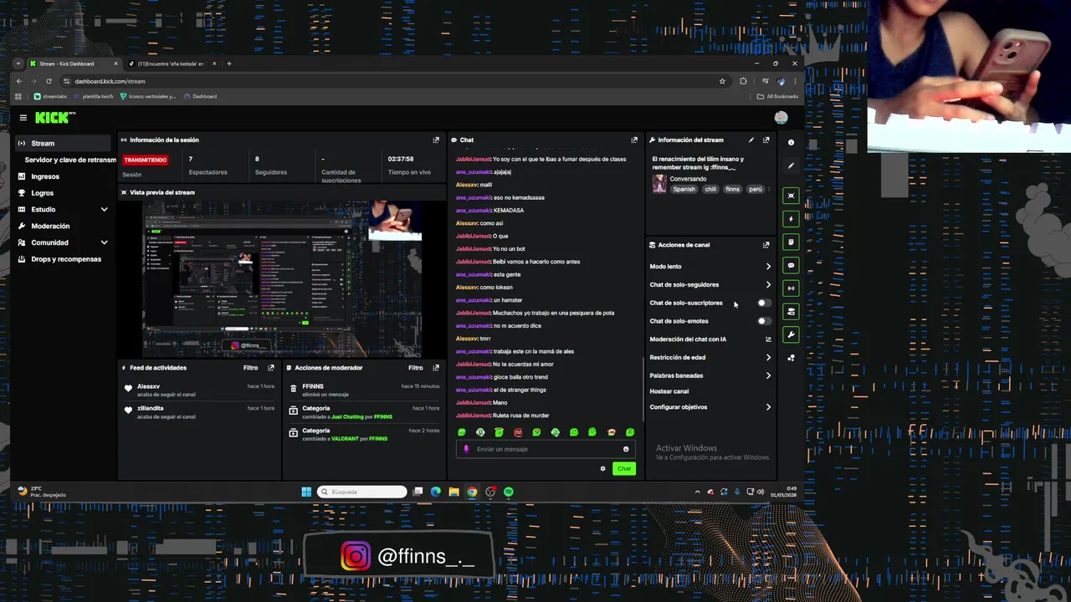Pop out the Acciones de canal panel
This screenshot has height=602, width=1071.
766,245
